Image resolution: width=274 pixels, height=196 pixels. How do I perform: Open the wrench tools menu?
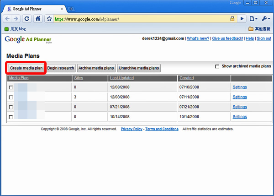click(x=266, y=19)
